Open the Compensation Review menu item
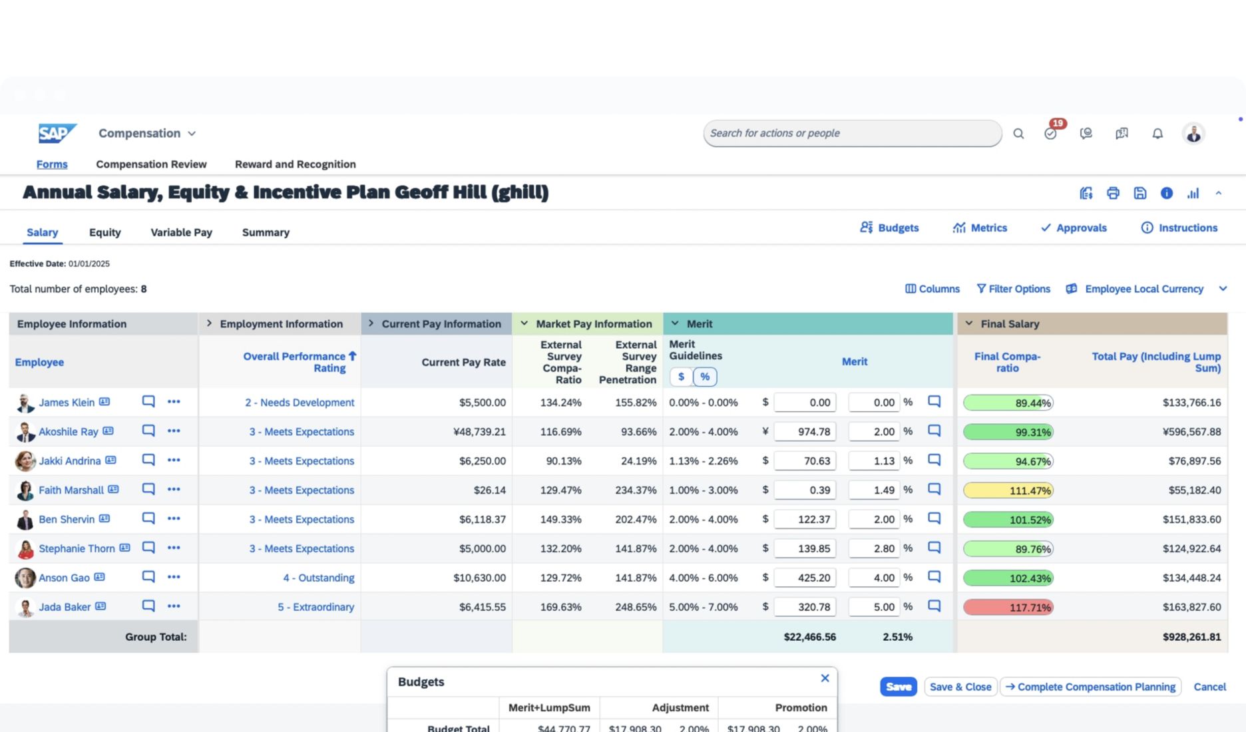Image resolution: width=1246 pixels, height=732 pixels. click(x=151, y=164)
